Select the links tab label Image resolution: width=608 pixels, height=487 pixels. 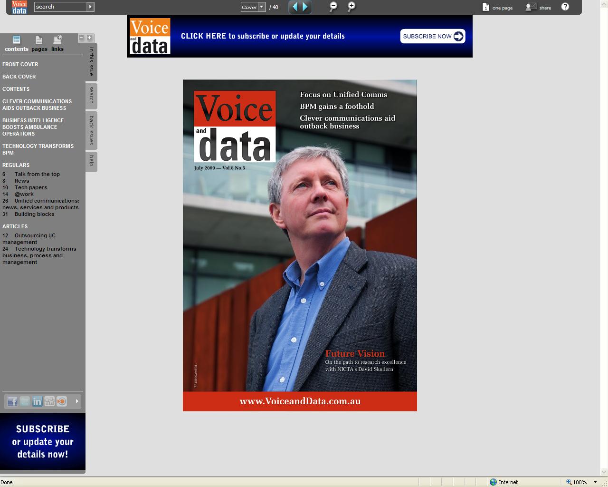tap(57, 49)
